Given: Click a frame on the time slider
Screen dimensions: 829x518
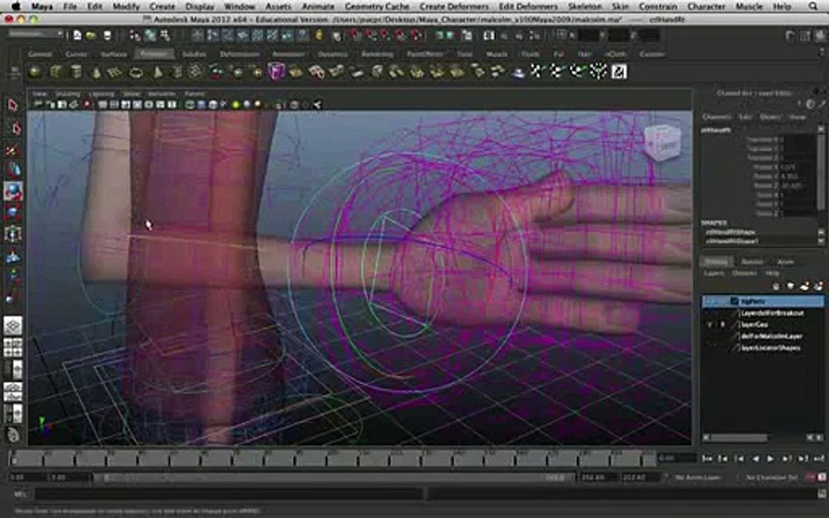Looking at the screenshot, I should coord(333,459).
